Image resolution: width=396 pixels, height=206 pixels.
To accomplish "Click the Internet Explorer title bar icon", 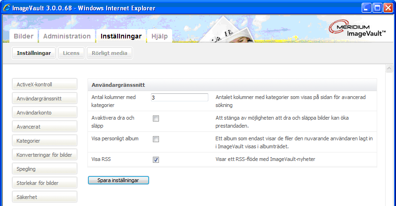I will pyautogui.click(x=7, y=8).
